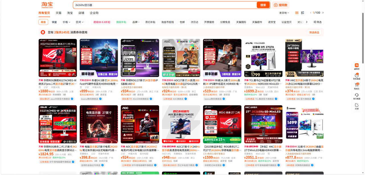
Task: Expand the 价格 sort dropdown
Action: pyautogui.click(x=66, y=22)
